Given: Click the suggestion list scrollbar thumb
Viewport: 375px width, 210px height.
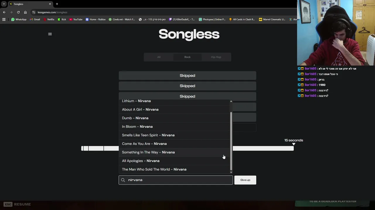Looking at the screenshot, I should coord(231,141).
